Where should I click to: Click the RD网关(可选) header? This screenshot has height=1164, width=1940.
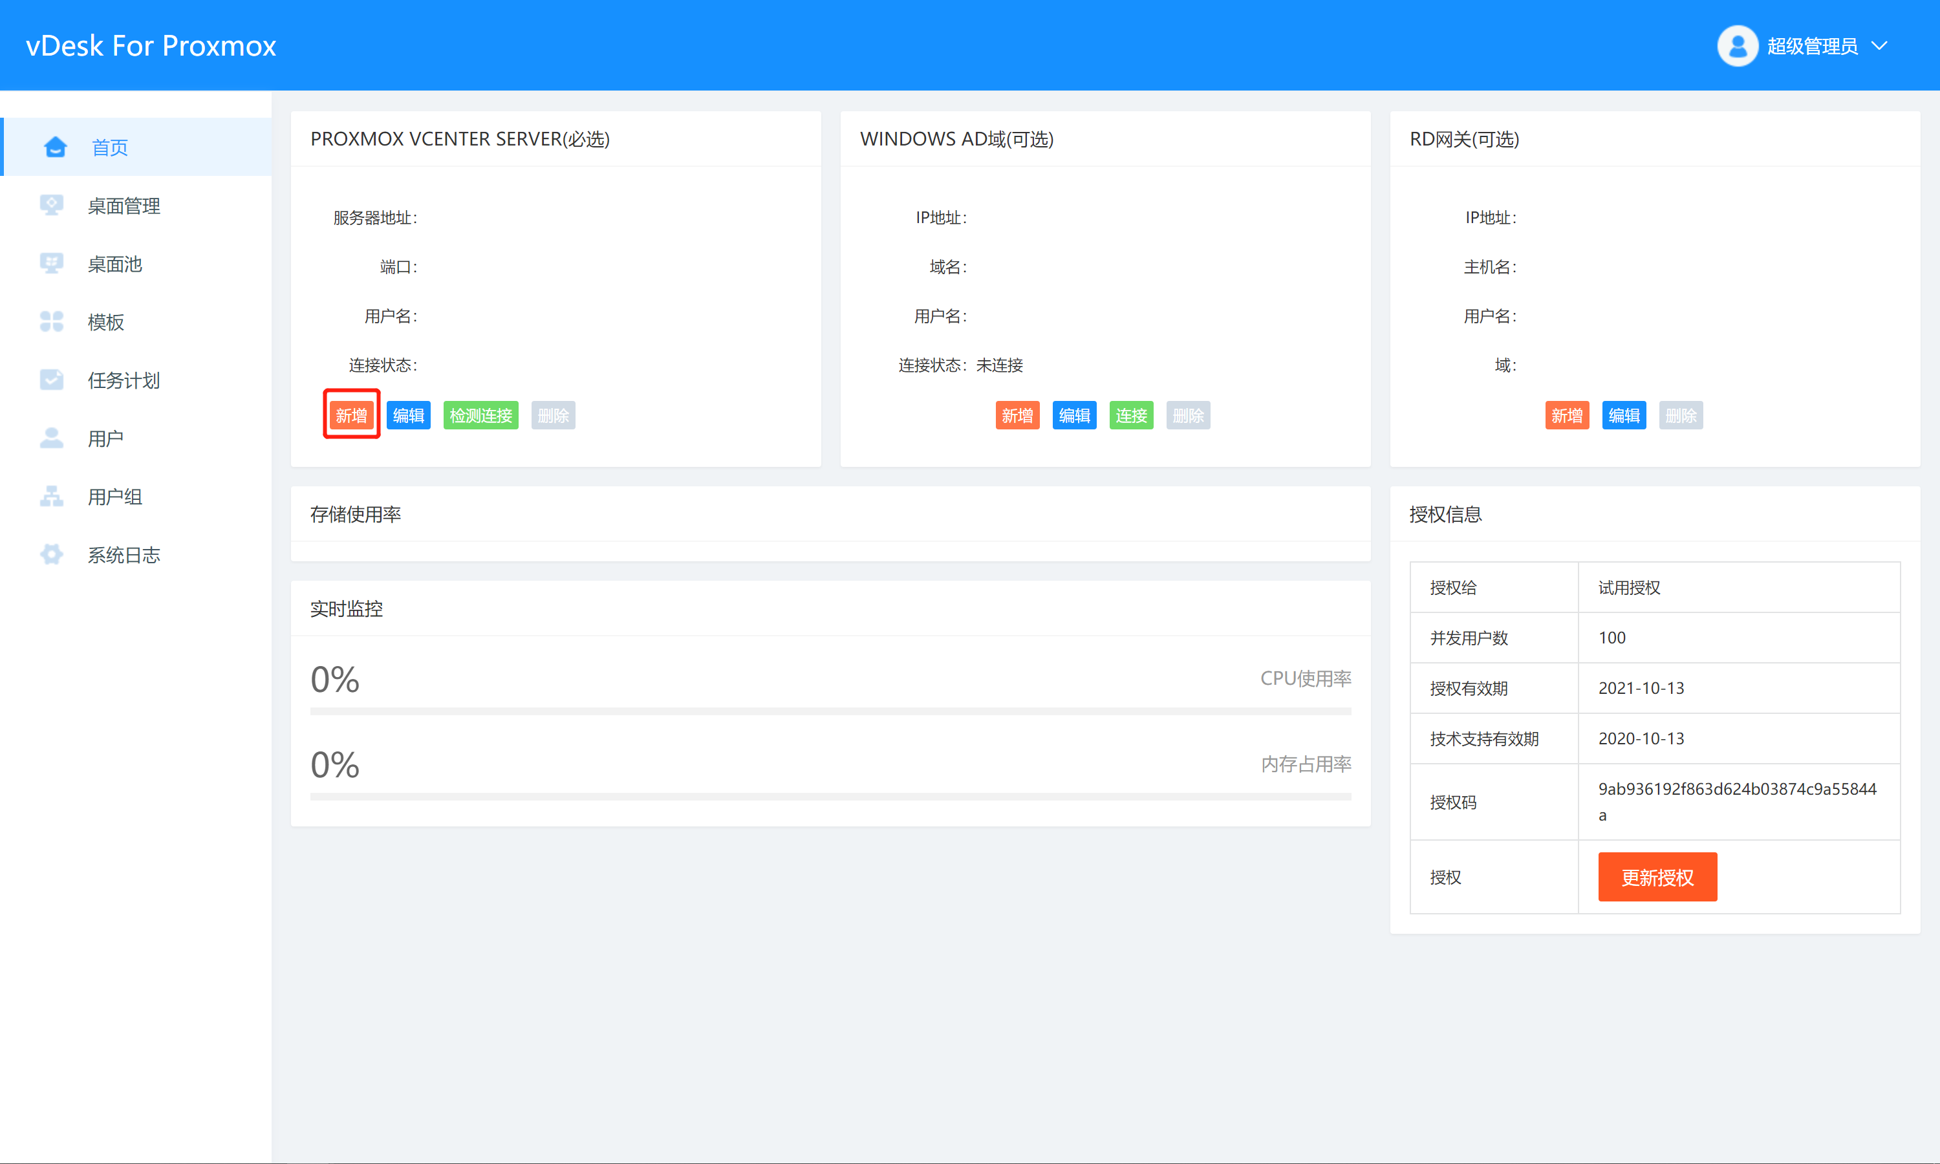pos(1465,139)
